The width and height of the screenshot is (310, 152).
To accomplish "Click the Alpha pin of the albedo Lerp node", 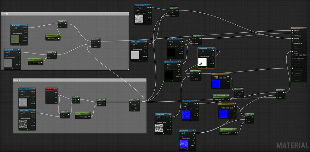I will click(x=93, y=46).
